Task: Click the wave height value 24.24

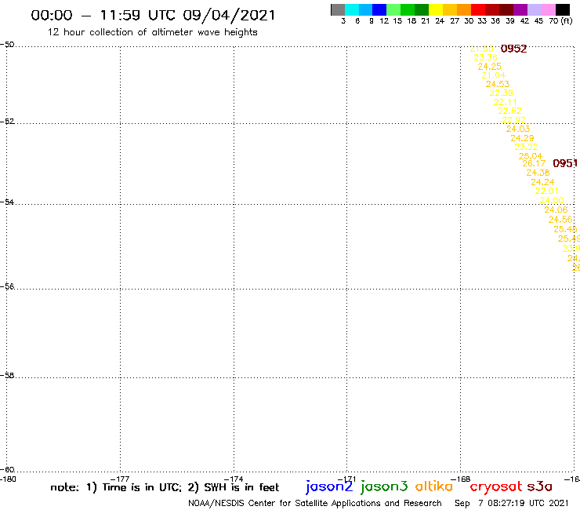Action: 542,182
